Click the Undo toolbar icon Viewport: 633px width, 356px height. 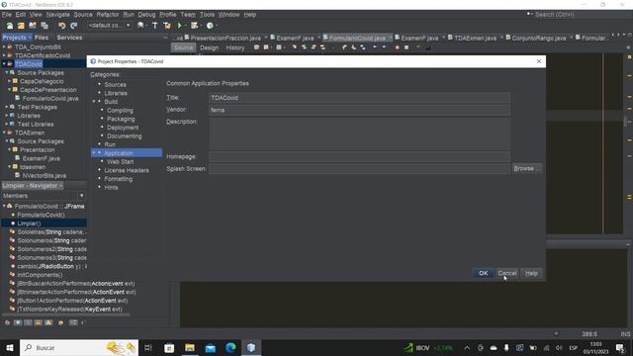pos(61,26)
